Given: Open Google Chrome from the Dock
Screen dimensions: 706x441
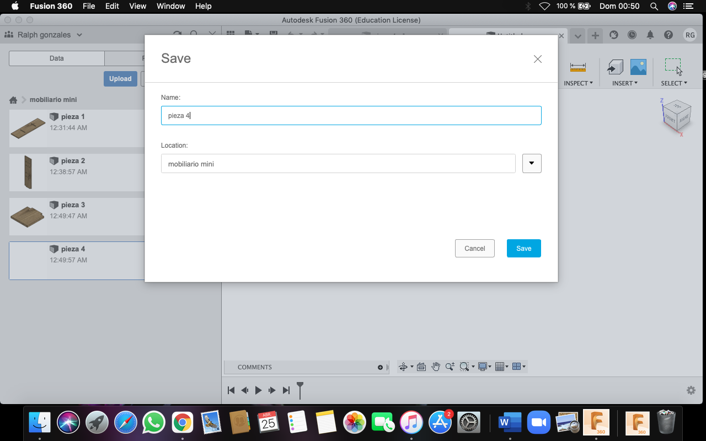Looking at the screenshot, I should (x=183, y=423).
